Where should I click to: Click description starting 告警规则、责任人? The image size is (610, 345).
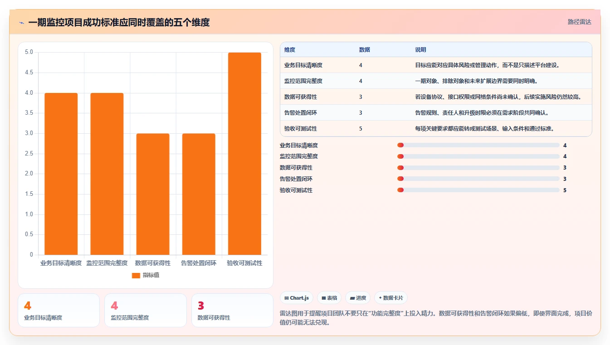[483, 113]
